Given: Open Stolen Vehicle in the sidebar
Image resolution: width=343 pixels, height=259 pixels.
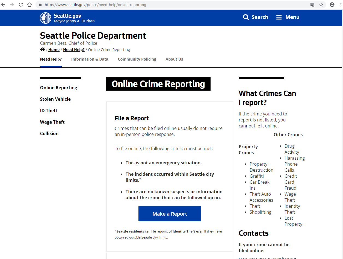Looking at the screenshot, I should pyautogui.click(x=55, y=99).
